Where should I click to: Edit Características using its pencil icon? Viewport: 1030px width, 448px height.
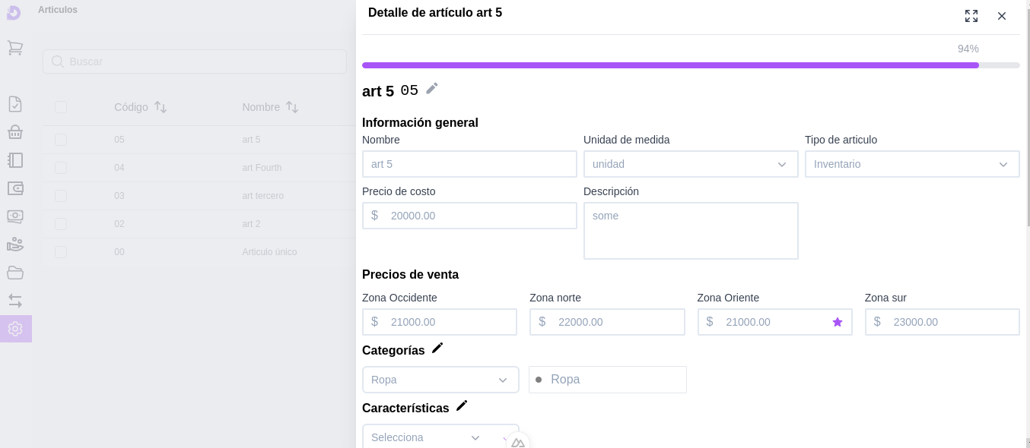coord(462,406)
